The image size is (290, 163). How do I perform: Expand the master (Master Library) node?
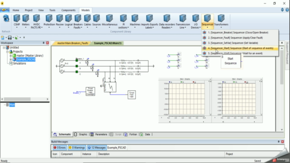point(10,55)
